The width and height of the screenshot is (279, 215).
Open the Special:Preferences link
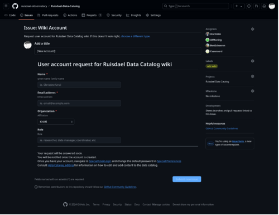(169, 161)
